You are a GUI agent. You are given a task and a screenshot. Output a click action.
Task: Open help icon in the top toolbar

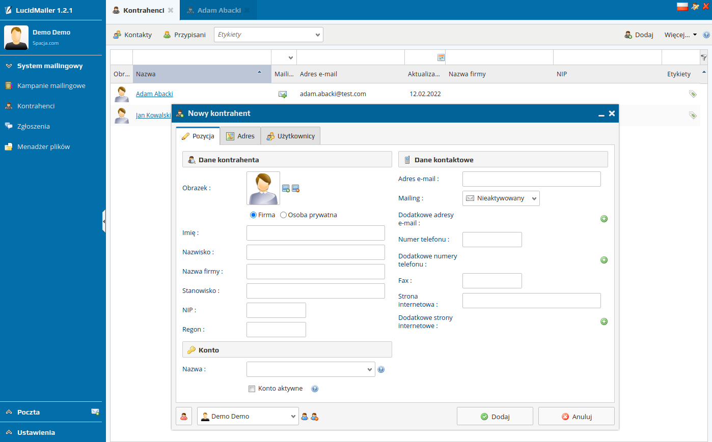pyautogui.click(x=706, y=35)
